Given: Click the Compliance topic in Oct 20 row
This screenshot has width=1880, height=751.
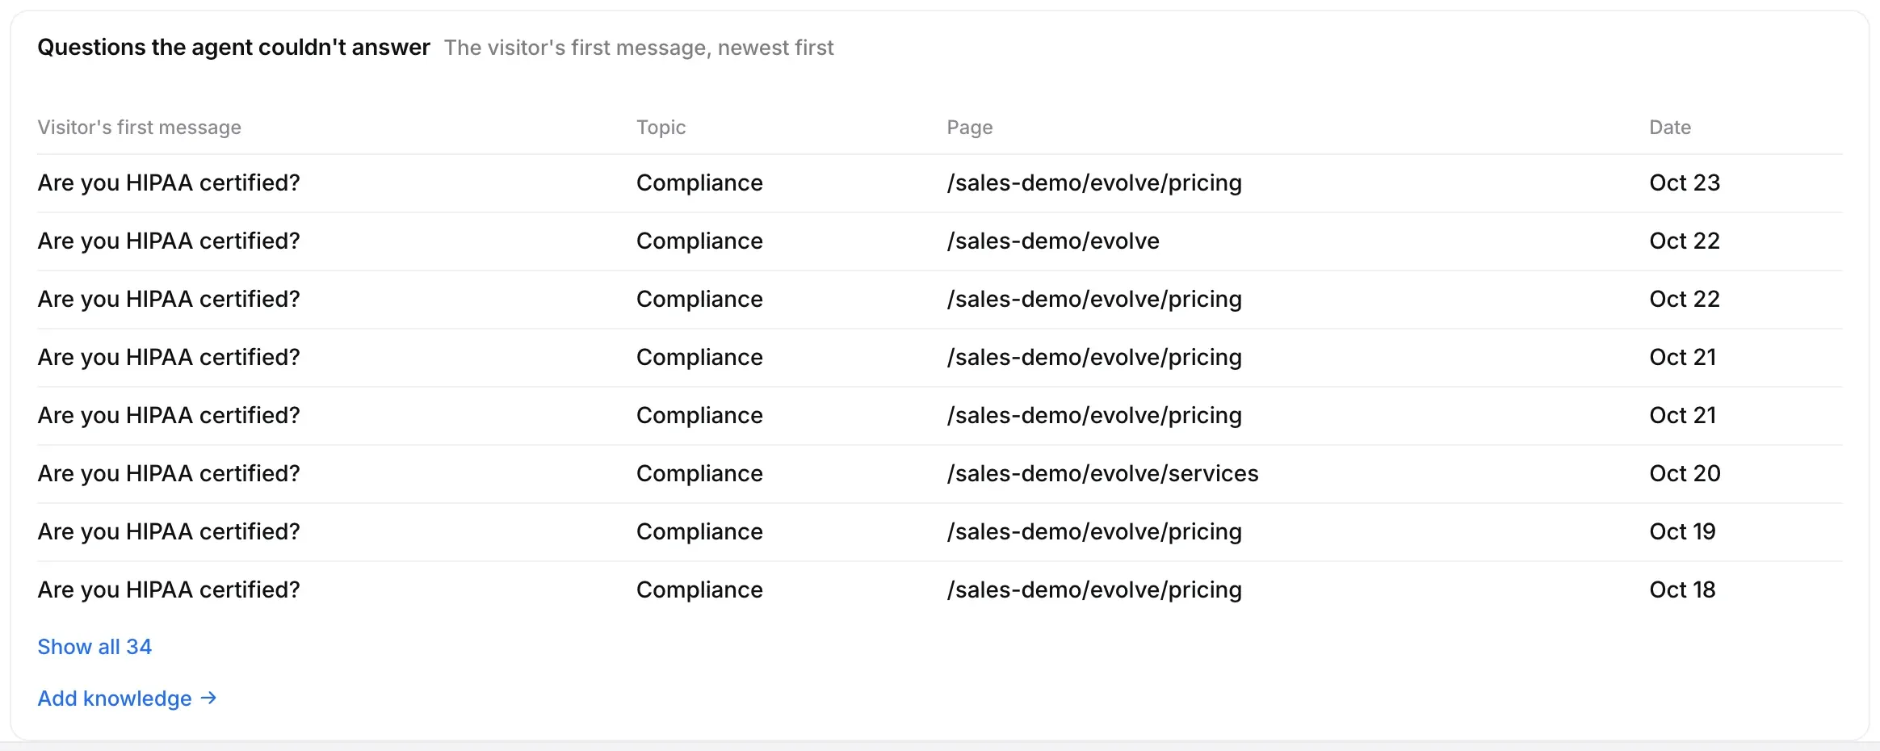Looking at the screenshot, I should 699,474.
